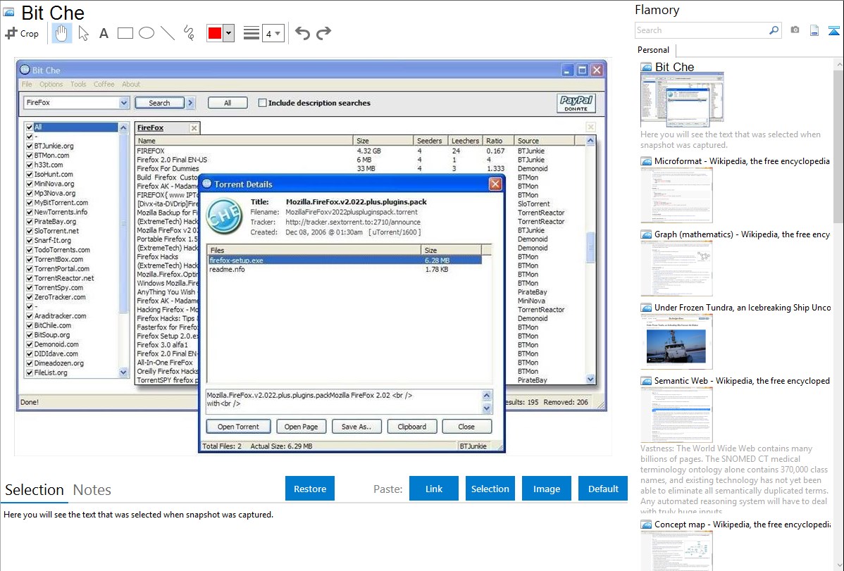Select the Crop tool
Viewport: 844px width, 571px height.
pos(22,33)
